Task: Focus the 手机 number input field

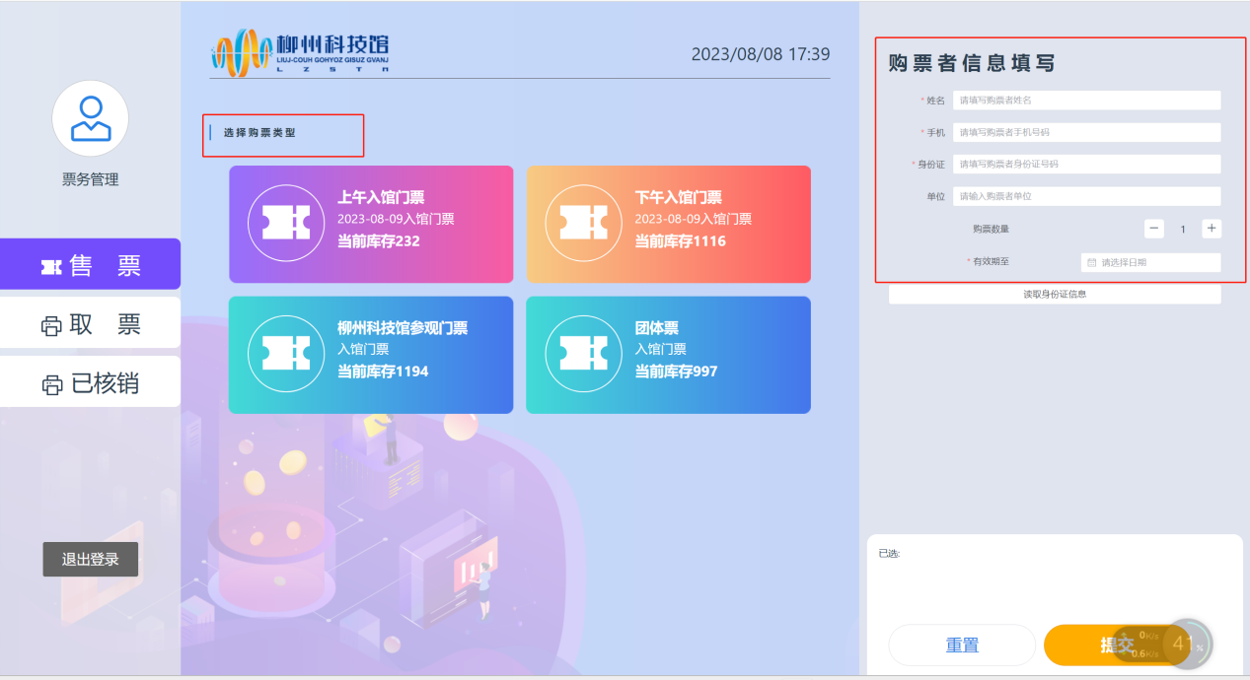Action: tap(1086, 132)
